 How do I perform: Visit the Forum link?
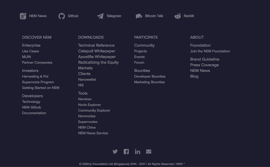139,63
